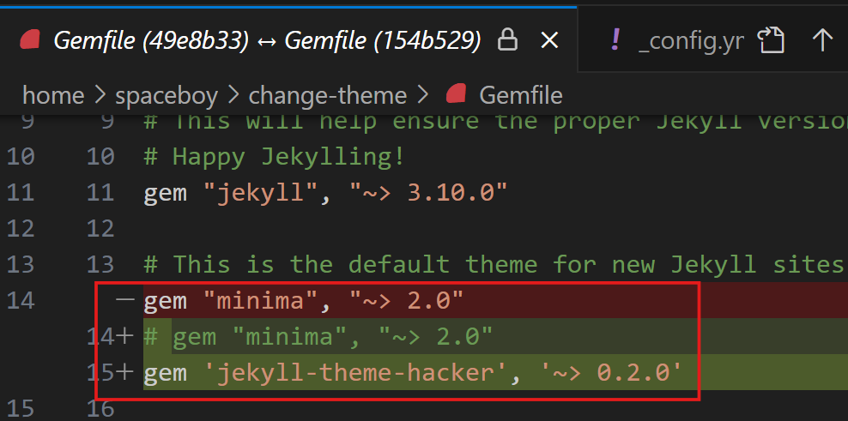The height and width of the screenshot is (421, 848).
Task: Click original line number 11 in gutter
Action: pyautogui.click(x=21, y=193)
